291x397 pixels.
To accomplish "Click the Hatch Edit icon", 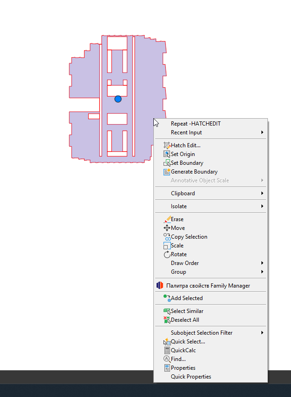I will [167, 145].
